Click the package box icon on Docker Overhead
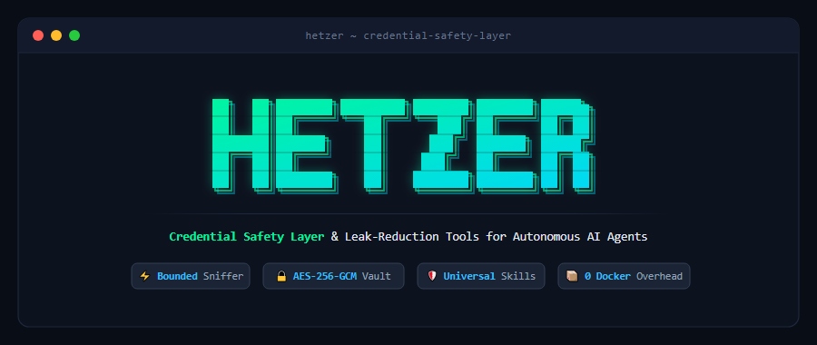Screen dimensions: 817x345 coord(572,276)
